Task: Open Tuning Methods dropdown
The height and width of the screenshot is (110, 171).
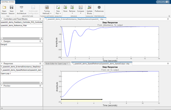Action: click(47, 10)
